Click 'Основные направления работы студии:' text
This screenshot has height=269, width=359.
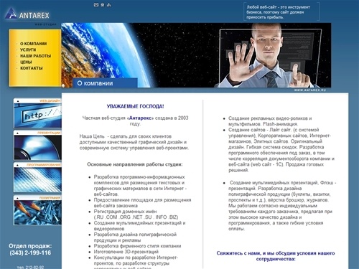tap(135, 164)
